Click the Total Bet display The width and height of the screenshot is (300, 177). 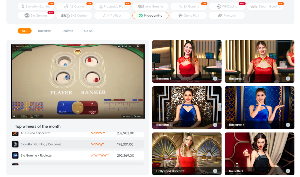[37, 117]
